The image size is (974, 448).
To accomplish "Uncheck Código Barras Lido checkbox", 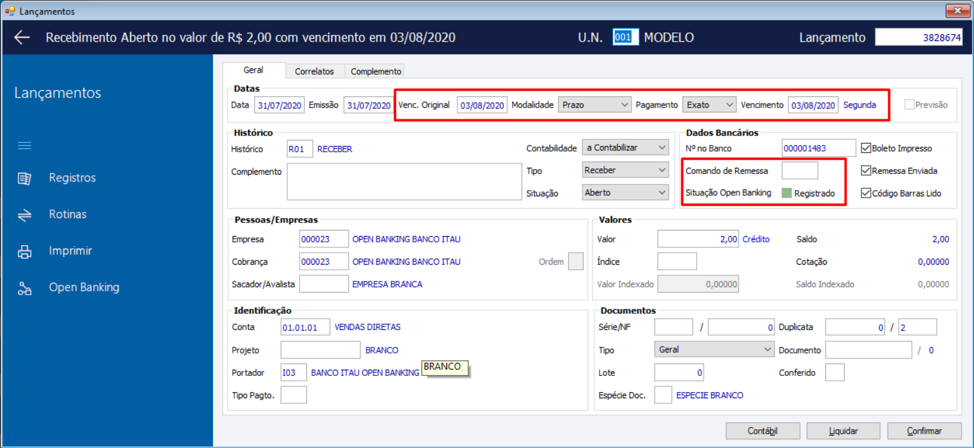I will [866, 193].
